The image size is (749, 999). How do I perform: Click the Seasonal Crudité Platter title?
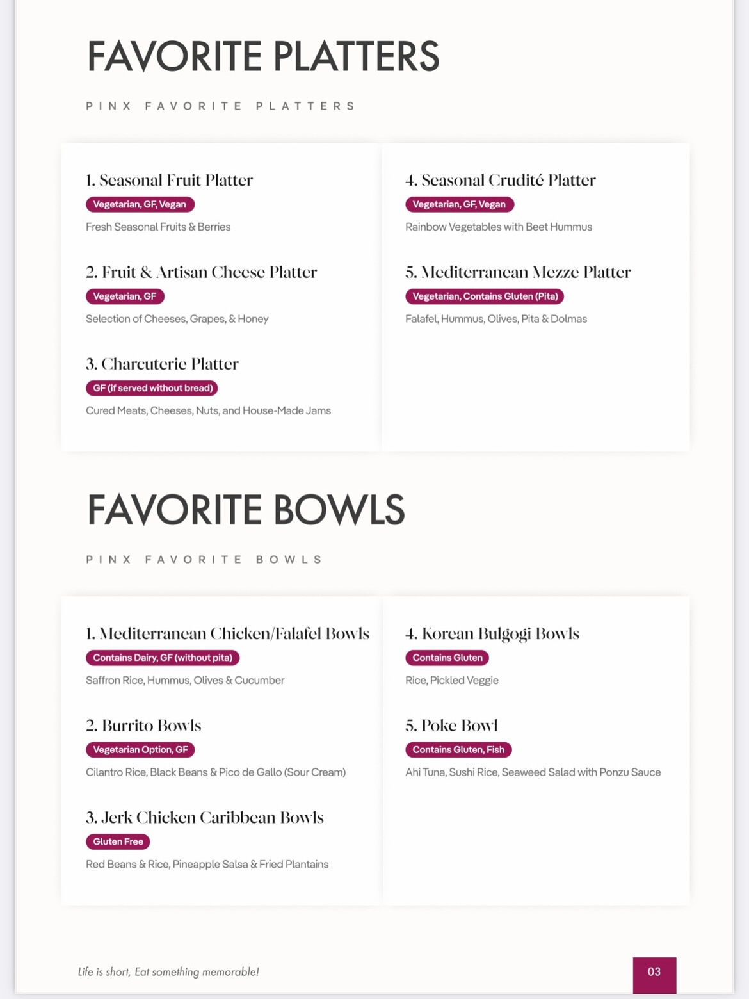click(x=501, y=181)
